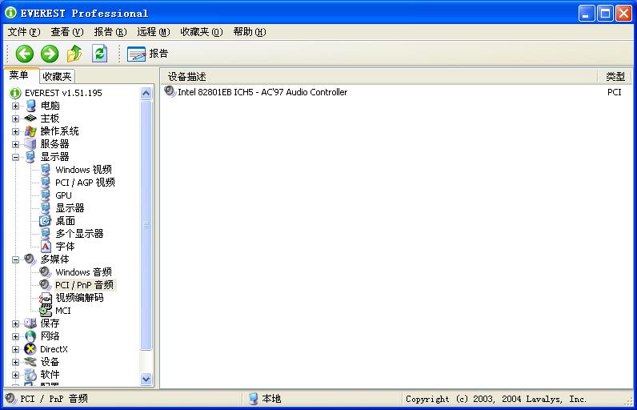Screen dimensions: 637x410
Task: Open the 收藏夹(O) menu
Action: pos(202,32)
